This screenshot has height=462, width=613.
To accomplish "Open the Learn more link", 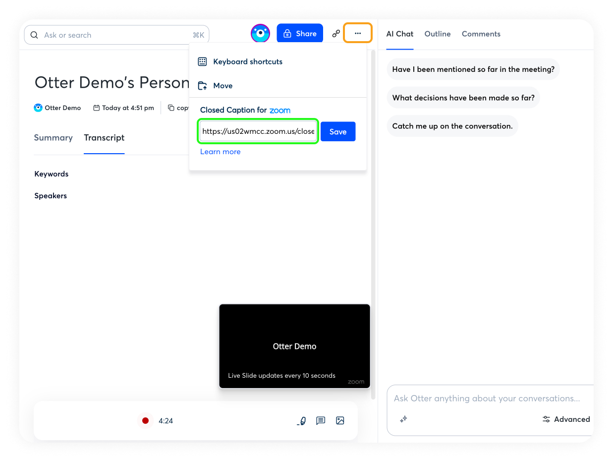I will [x=220, y=152].
